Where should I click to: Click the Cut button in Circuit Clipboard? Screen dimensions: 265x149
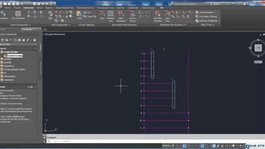tap(87, 12)
